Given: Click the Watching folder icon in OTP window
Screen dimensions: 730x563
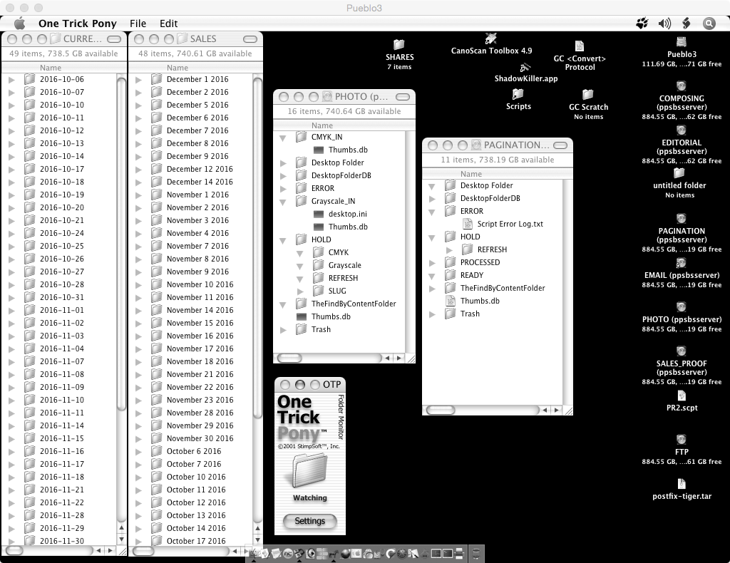Looking at the screenshot, I should coord(309,471).
